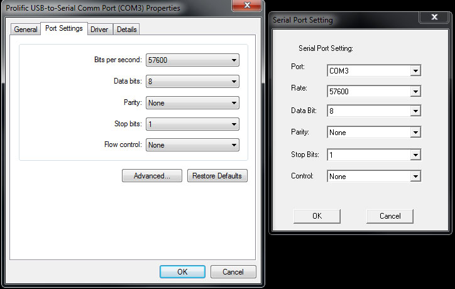Open the Parity dropdown in COM3 Properties
455x289 pixels.
click(x=192, y=102)
